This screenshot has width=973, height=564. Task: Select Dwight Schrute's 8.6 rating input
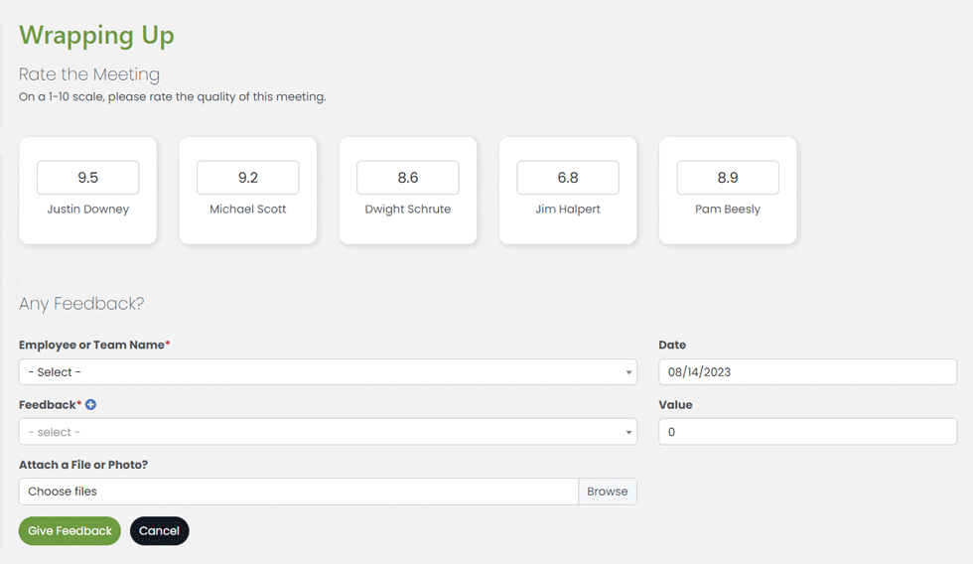[x=407, y=178]
